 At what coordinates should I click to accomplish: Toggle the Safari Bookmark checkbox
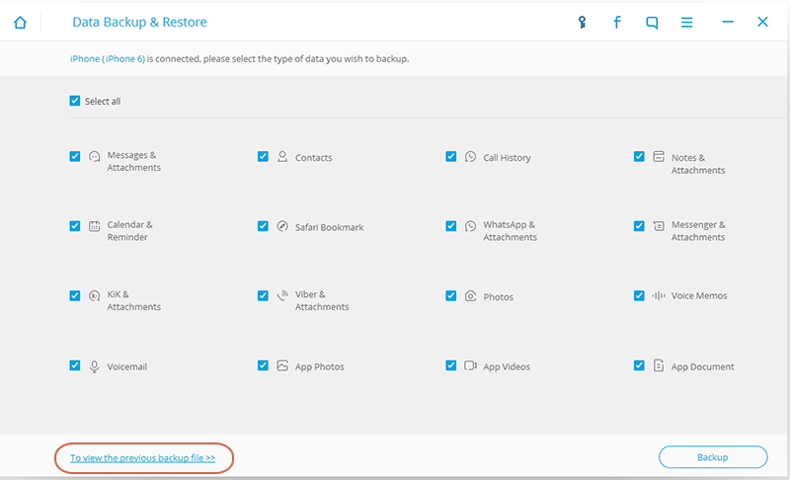pyautogui.click(x=263, y=225)
